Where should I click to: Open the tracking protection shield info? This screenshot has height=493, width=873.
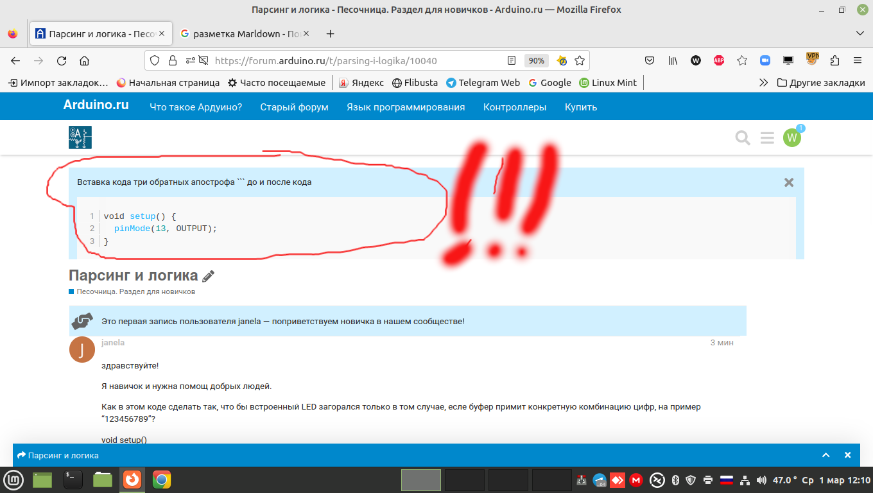click(x=155, y=60)
